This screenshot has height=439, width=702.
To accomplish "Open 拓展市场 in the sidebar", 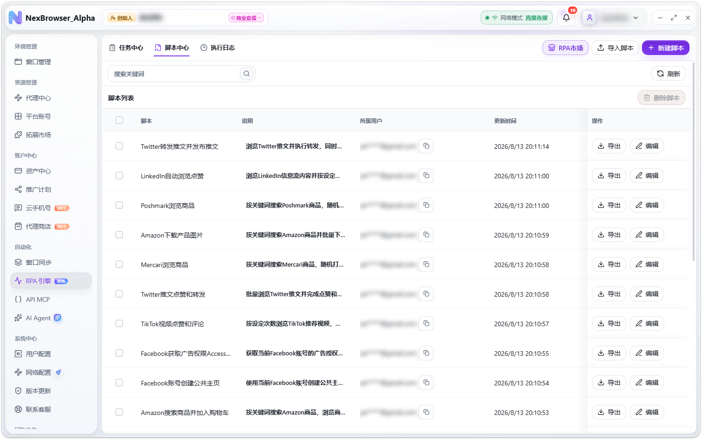I will point(51,135).
